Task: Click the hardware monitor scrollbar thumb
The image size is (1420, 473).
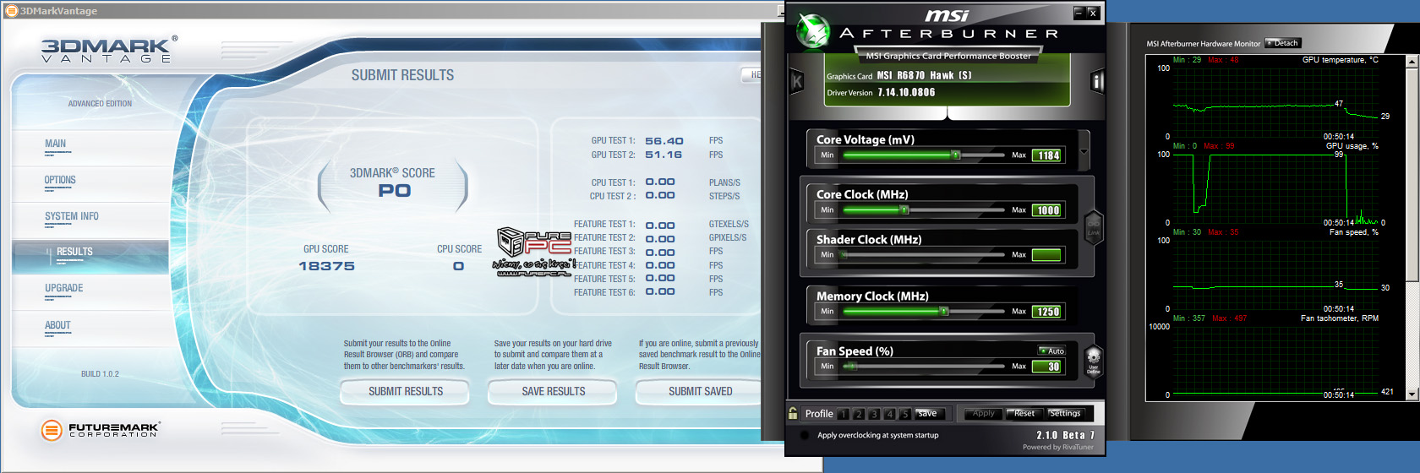Action: coord(1412,174)
